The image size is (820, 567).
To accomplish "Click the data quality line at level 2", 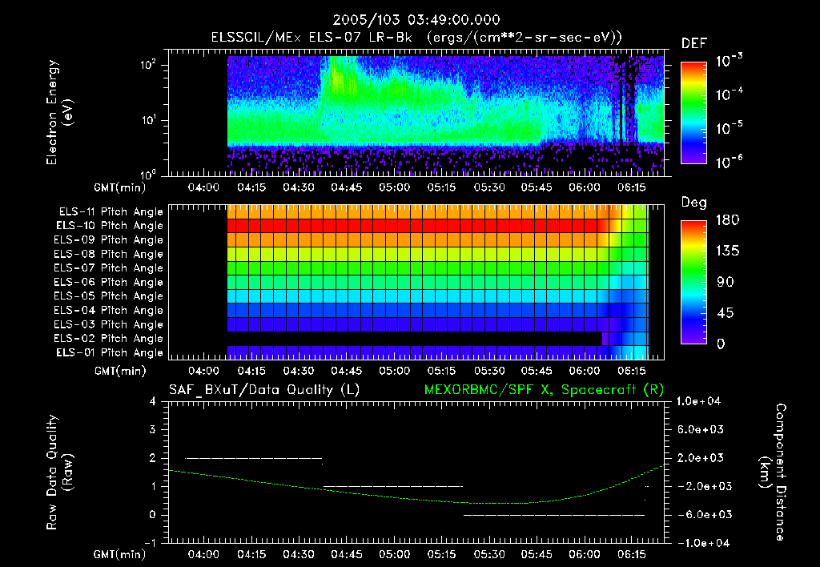I will (254, 458).
